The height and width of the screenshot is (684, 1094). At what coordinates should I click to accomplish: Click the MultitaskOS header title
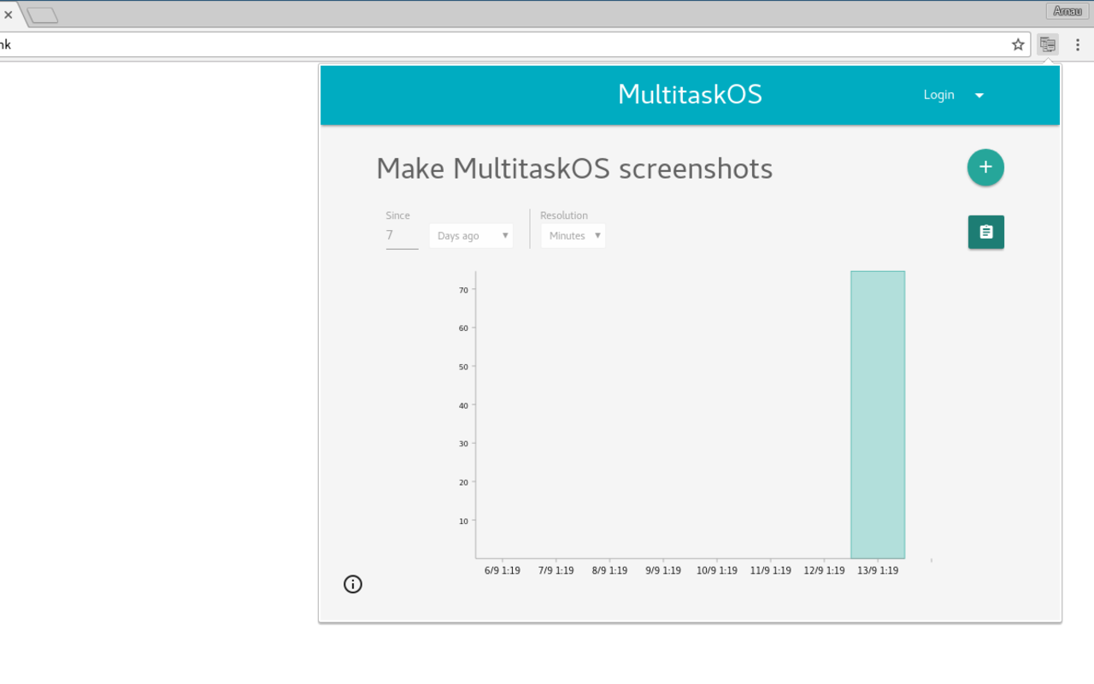point(690,94)
